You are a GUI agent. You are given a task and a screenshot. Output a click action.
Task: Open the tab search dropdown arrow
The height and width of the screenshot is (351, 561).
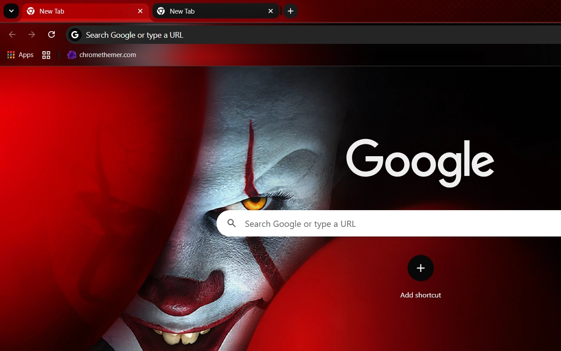(11, 11)
